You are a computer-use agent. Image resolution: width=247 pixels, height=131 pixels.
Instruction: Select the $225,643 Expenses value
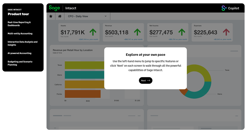[206, 32]
